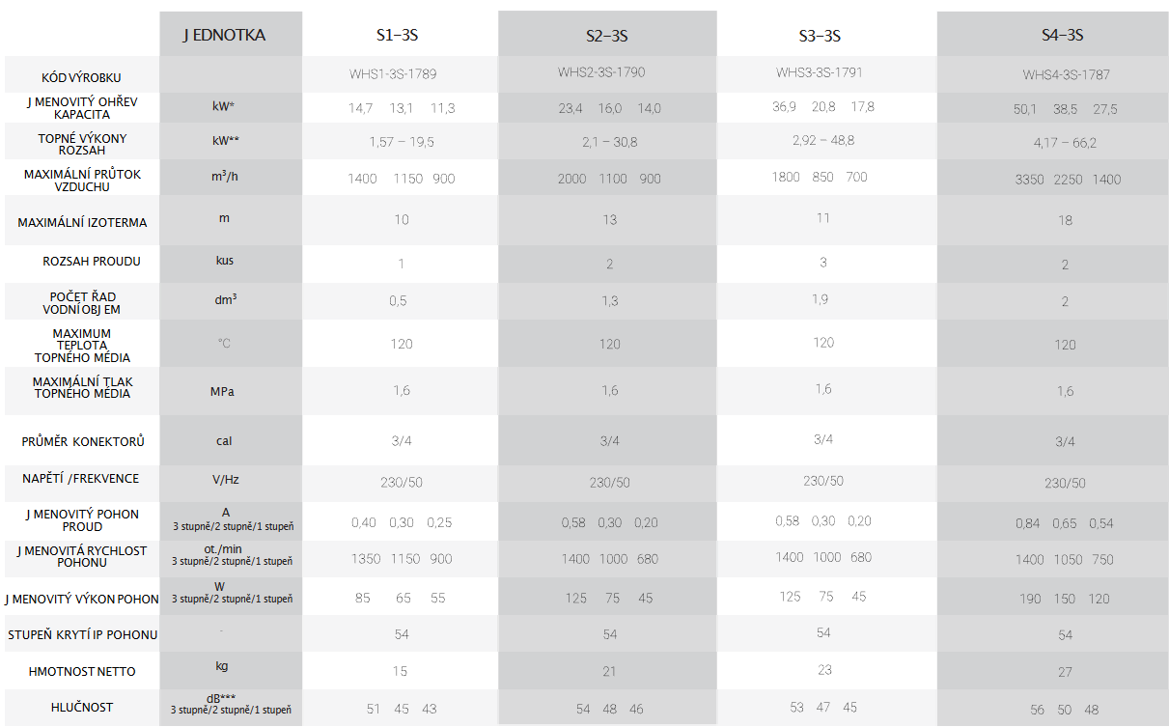The width and height of the screenshot is (1169, 727).
Task: Click product code WHS4-3S-1787
Action: (x=1067, y=74)
